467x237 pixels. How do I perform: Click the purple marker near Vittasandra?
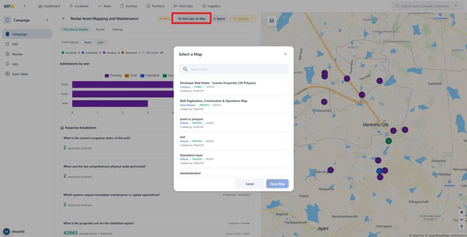324,102
